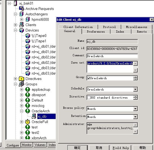Screen dimensions: 154x150
Task: Select the Tape0 device icon
Action: (x=28, y=36)
